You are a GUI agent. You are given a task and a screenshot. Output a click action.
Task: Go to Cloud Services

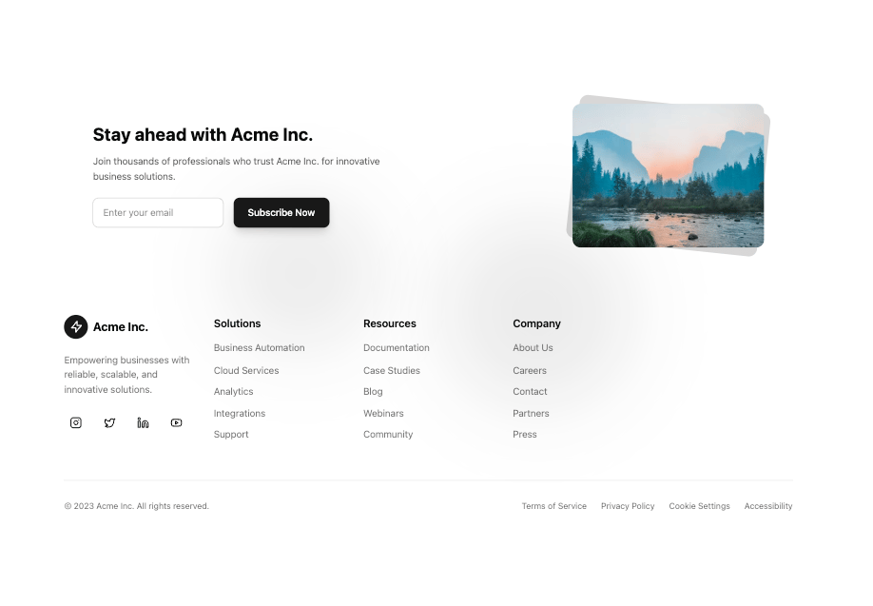(246, 370)
